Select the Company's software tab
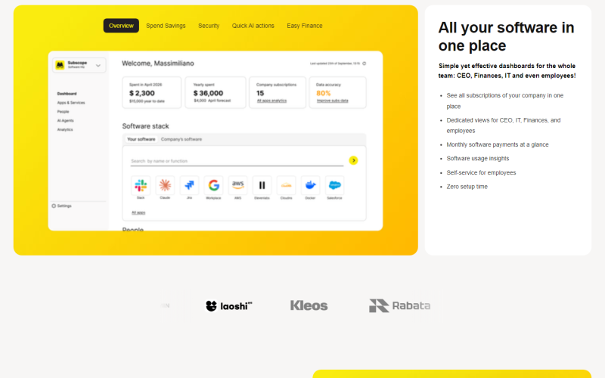 click(x=181, y=139)
